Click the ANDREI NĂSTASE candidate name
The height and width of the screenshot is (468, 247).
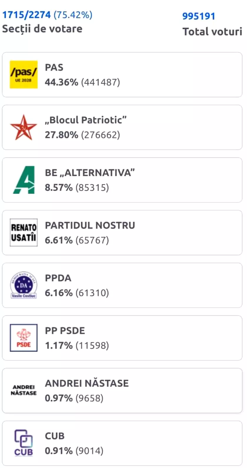coord(87,383)
